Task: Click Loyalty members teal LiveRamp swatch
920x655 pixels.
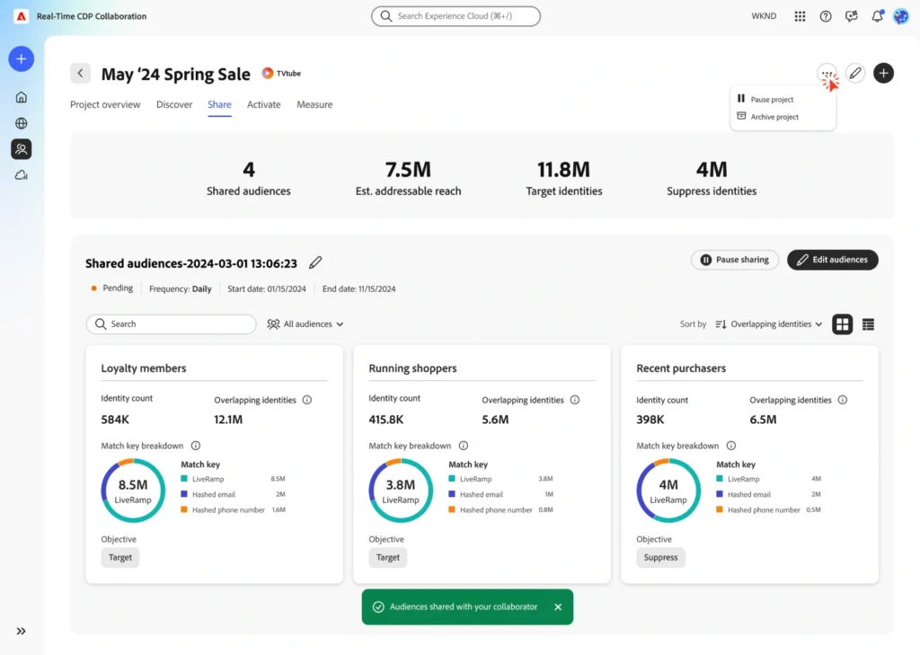Action: click(184, 479)
